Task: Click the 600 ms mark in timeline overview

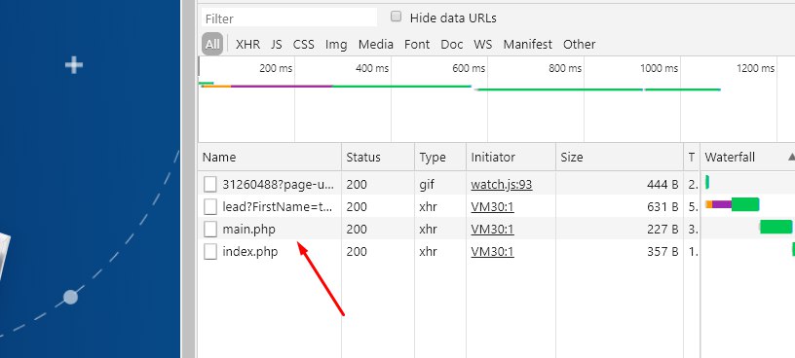Action: pos(469,68)
